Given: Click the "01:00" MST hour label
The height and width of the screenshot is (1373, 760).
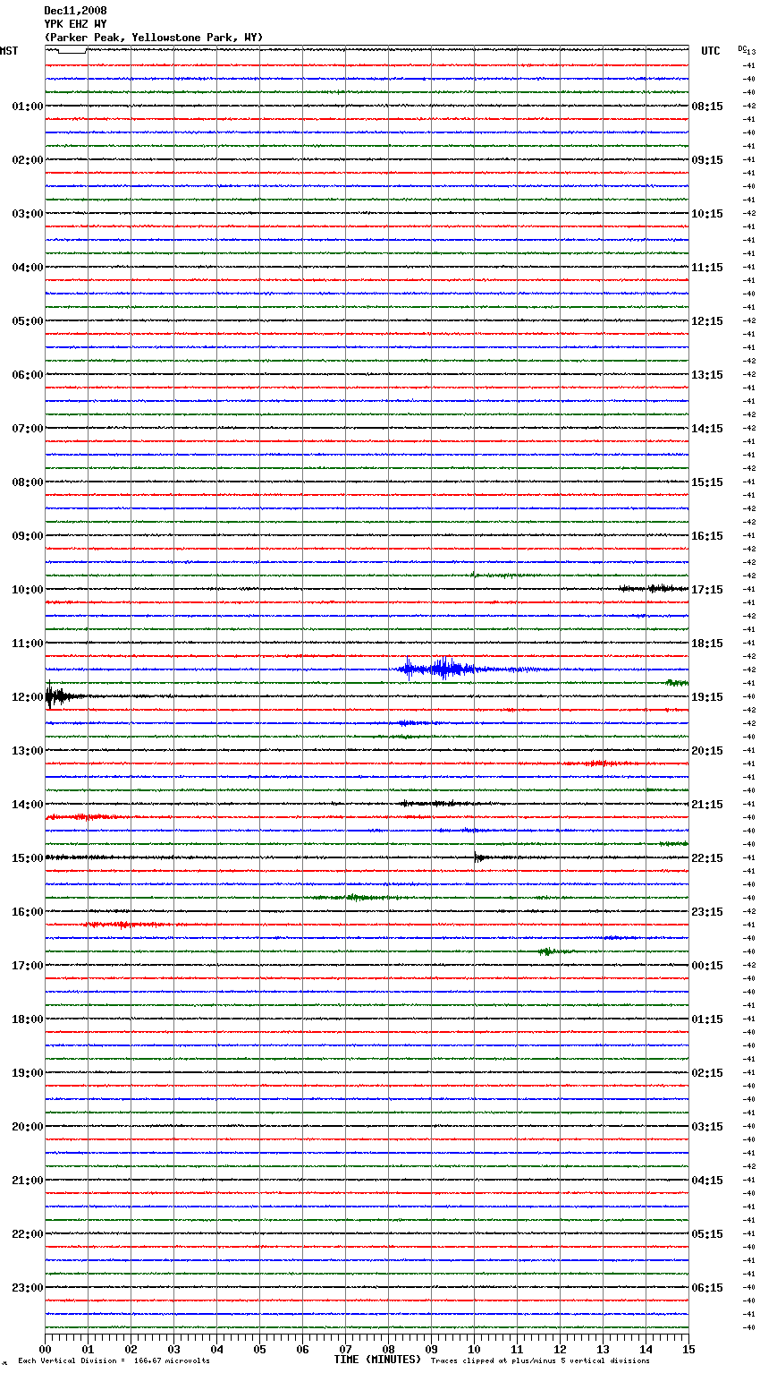Looking at the screenshot, I should (28, 107).
